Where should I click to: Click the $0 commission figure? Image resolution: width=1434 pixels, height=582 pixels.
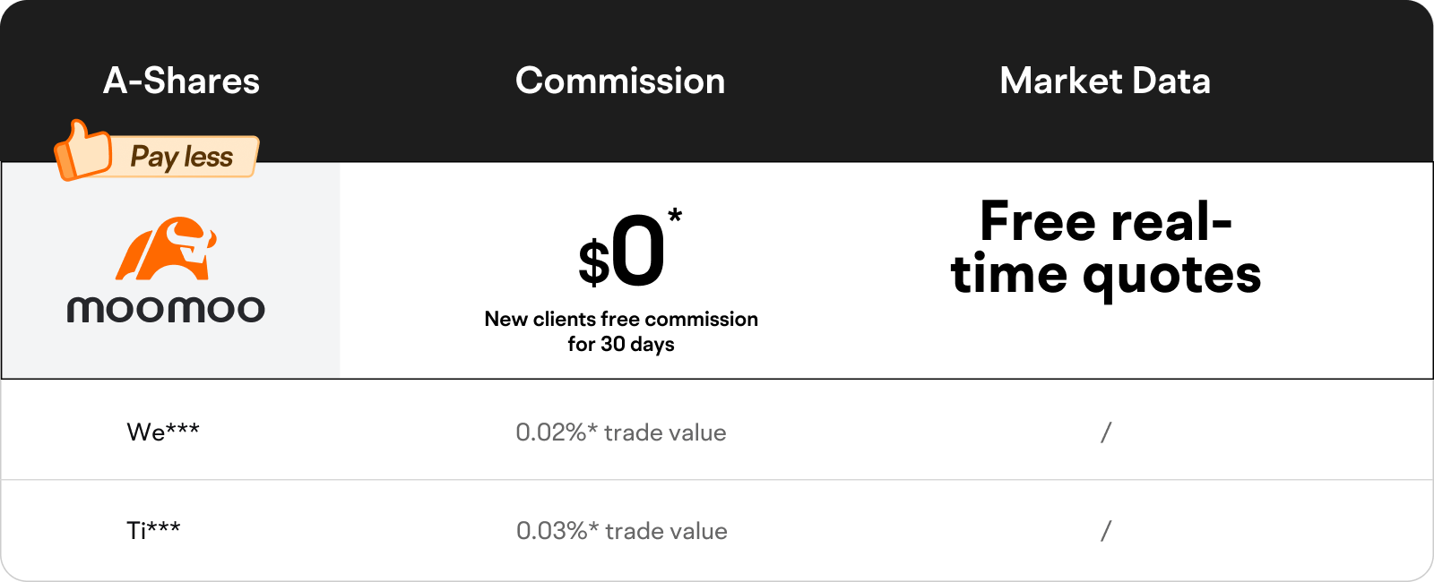(x=622, y=252)
